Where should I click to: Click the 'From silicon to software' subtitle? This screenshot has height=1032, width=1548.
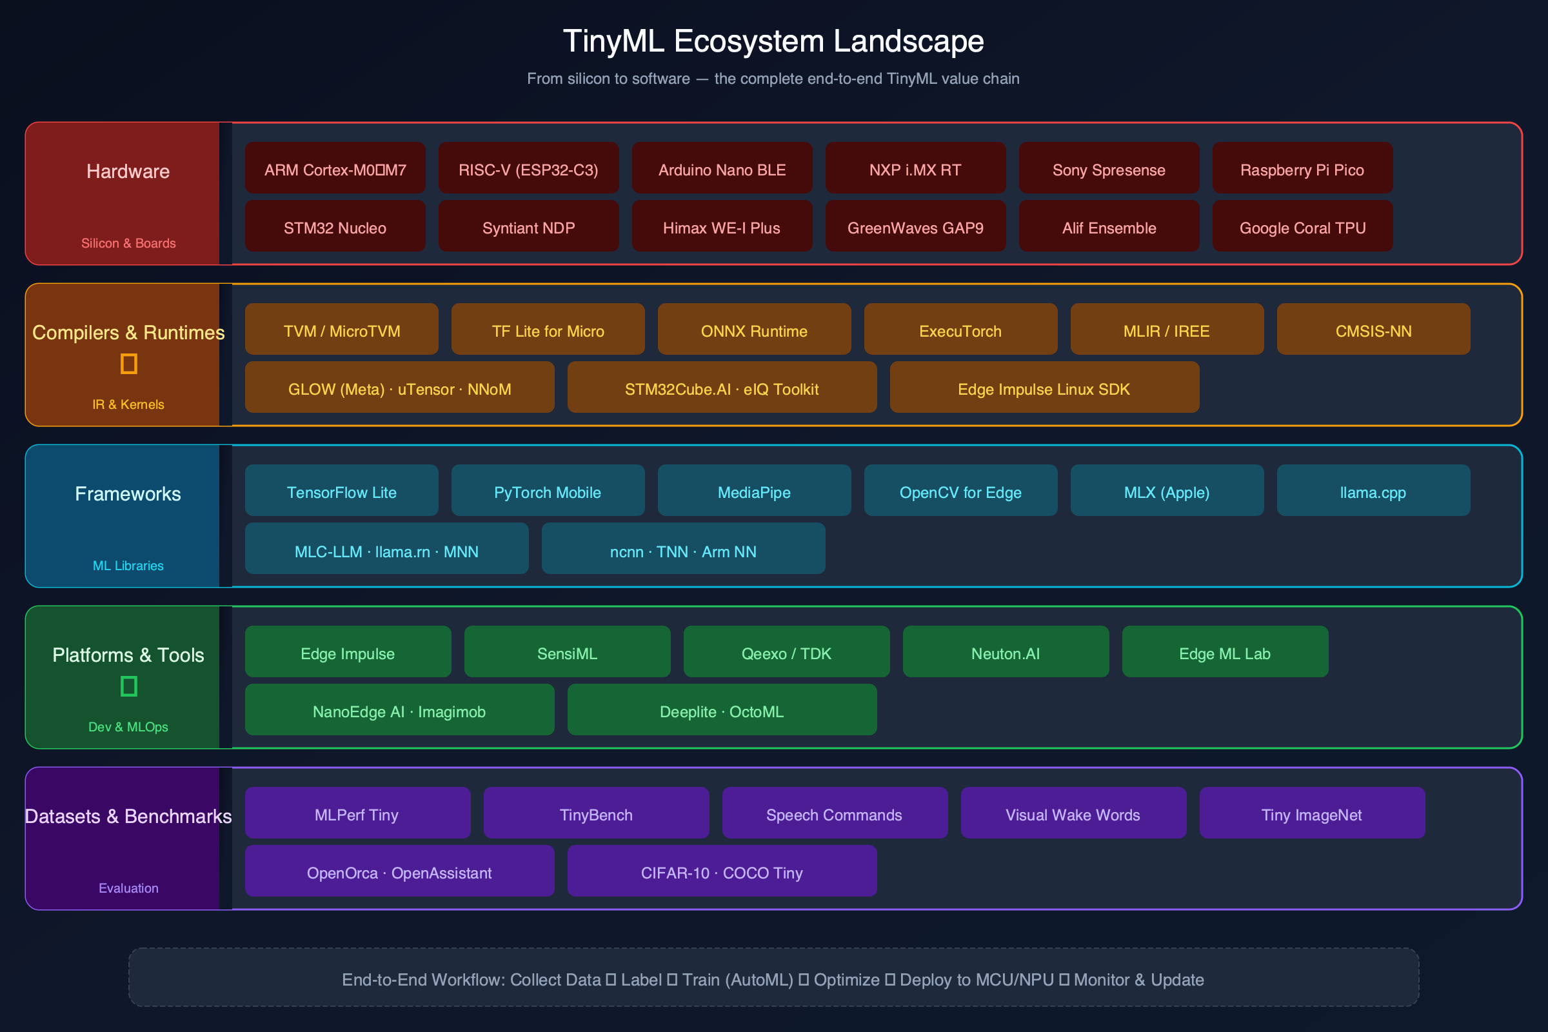click(x=774, y=78)
